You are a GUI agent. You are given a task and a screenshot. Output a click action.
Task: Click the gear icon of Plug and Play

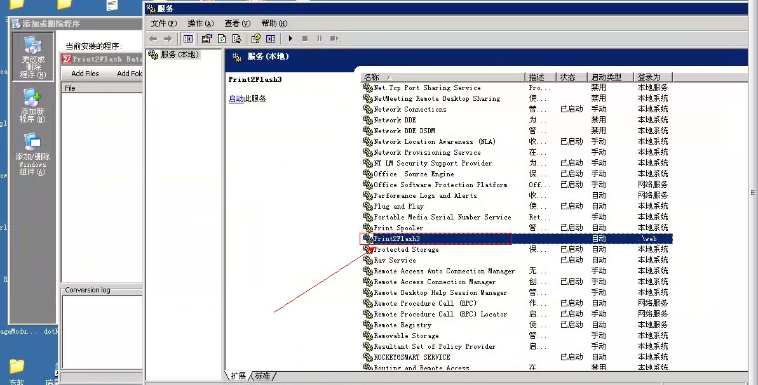tap(368, 207)
